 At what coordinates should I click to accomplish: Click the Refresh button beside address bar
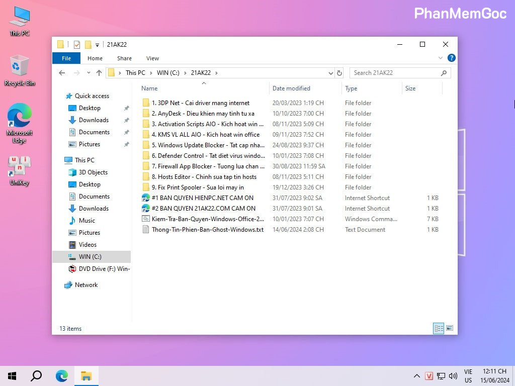[x=339, y=73]
